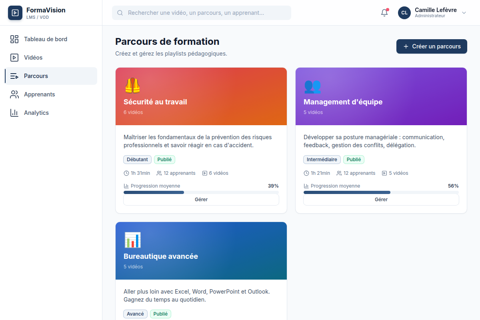The width and height of the screenshot is (480, 320).
Task: Click the search magnifier icon
Action: click(x=120, y=13)
